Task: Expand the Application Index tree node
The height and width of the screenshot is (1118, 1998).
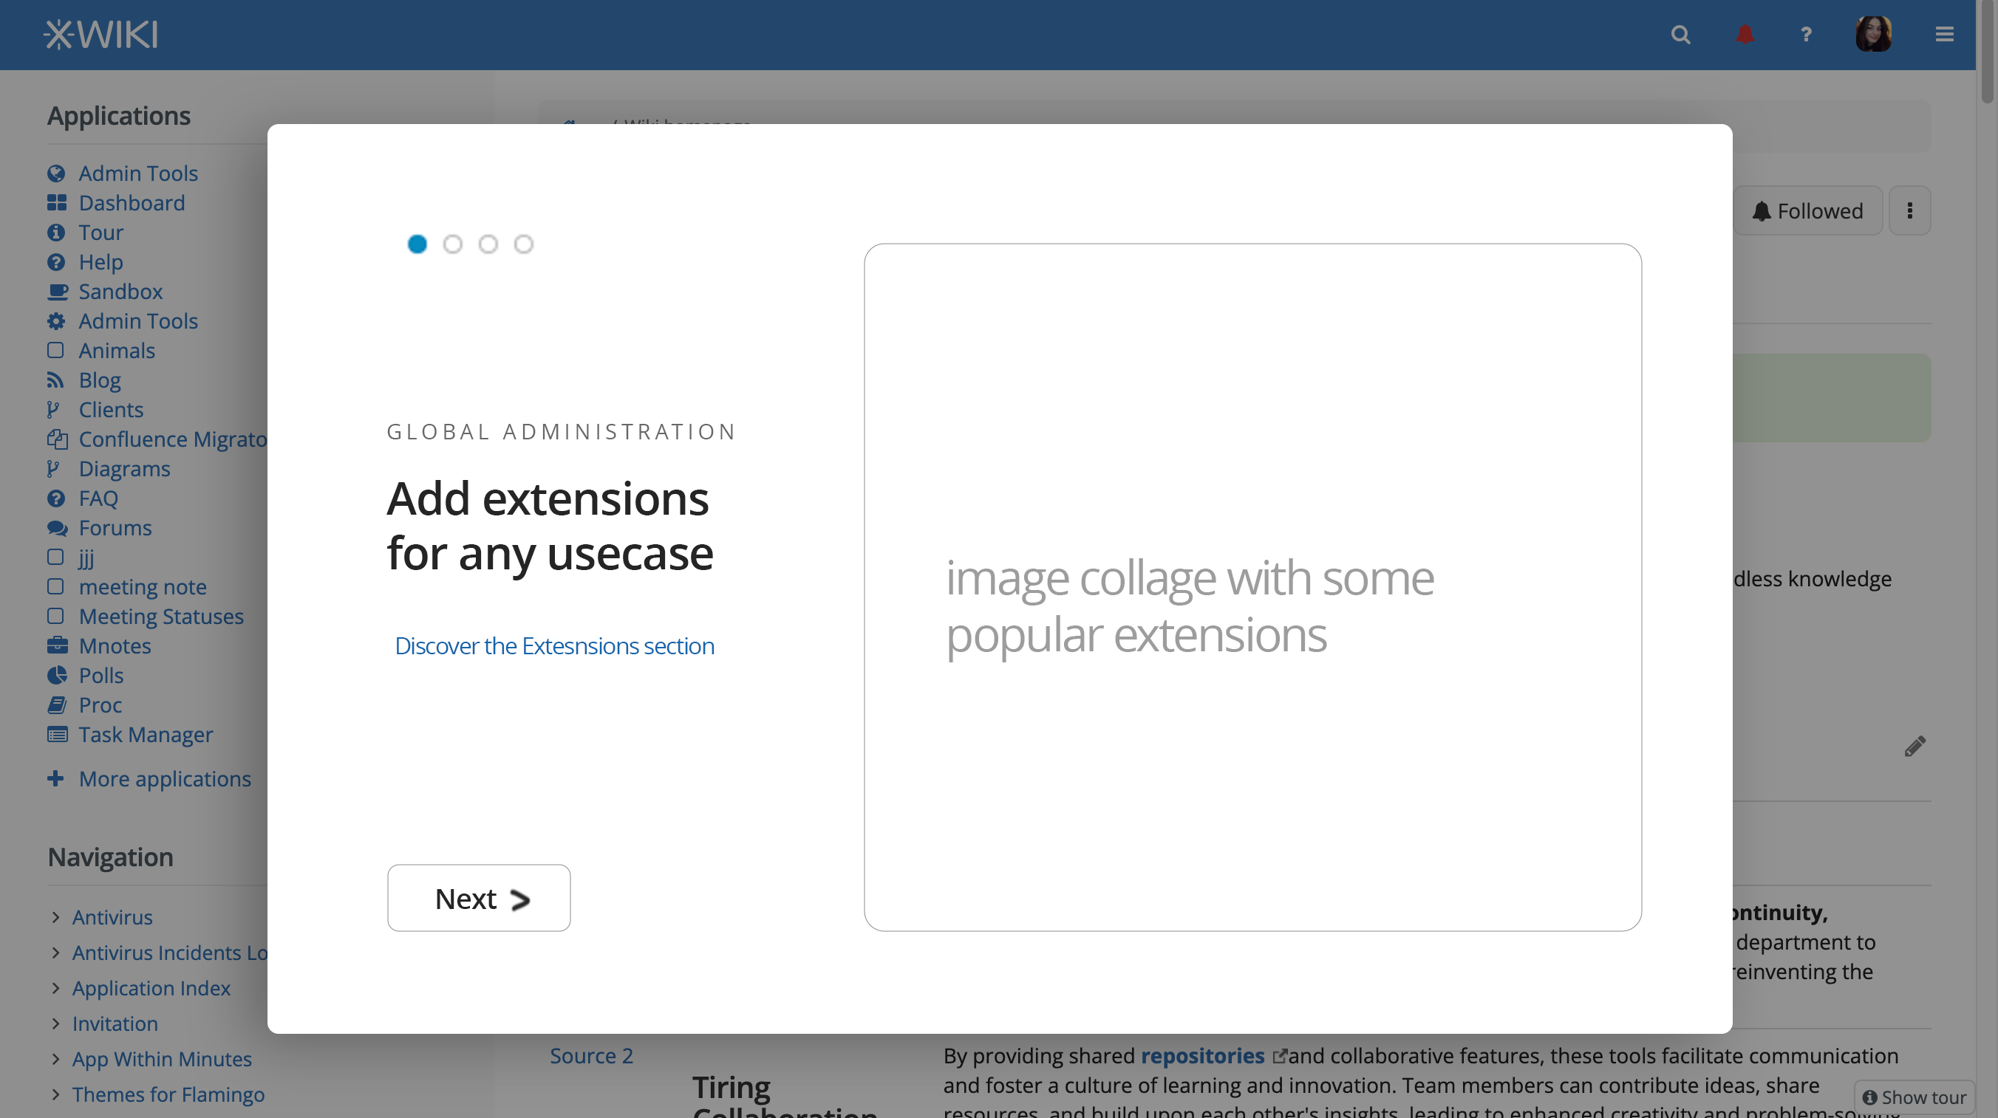Action: click(x=56, y=989)
